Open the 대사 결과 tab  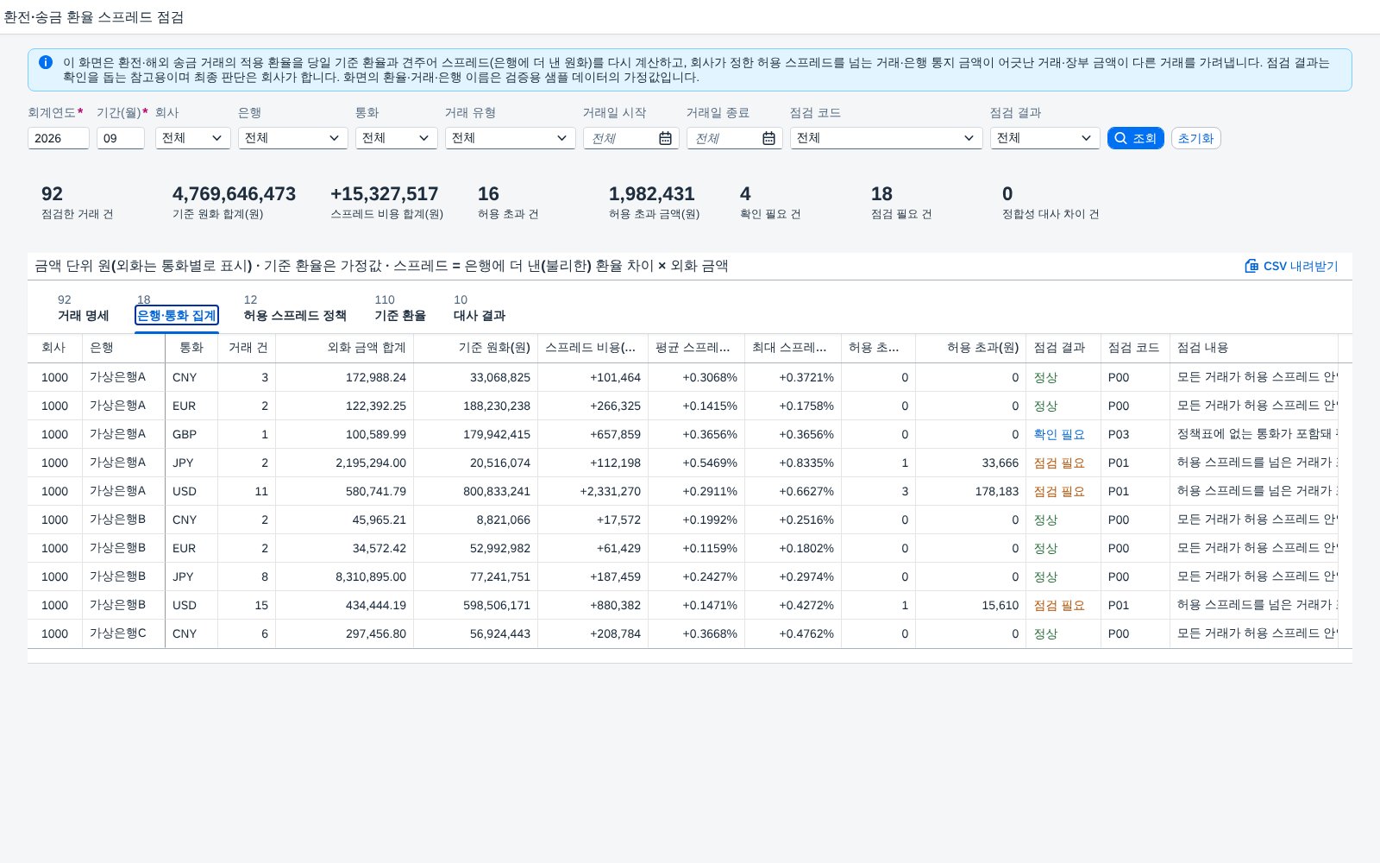pyautogui.click(x=480, y=308)
